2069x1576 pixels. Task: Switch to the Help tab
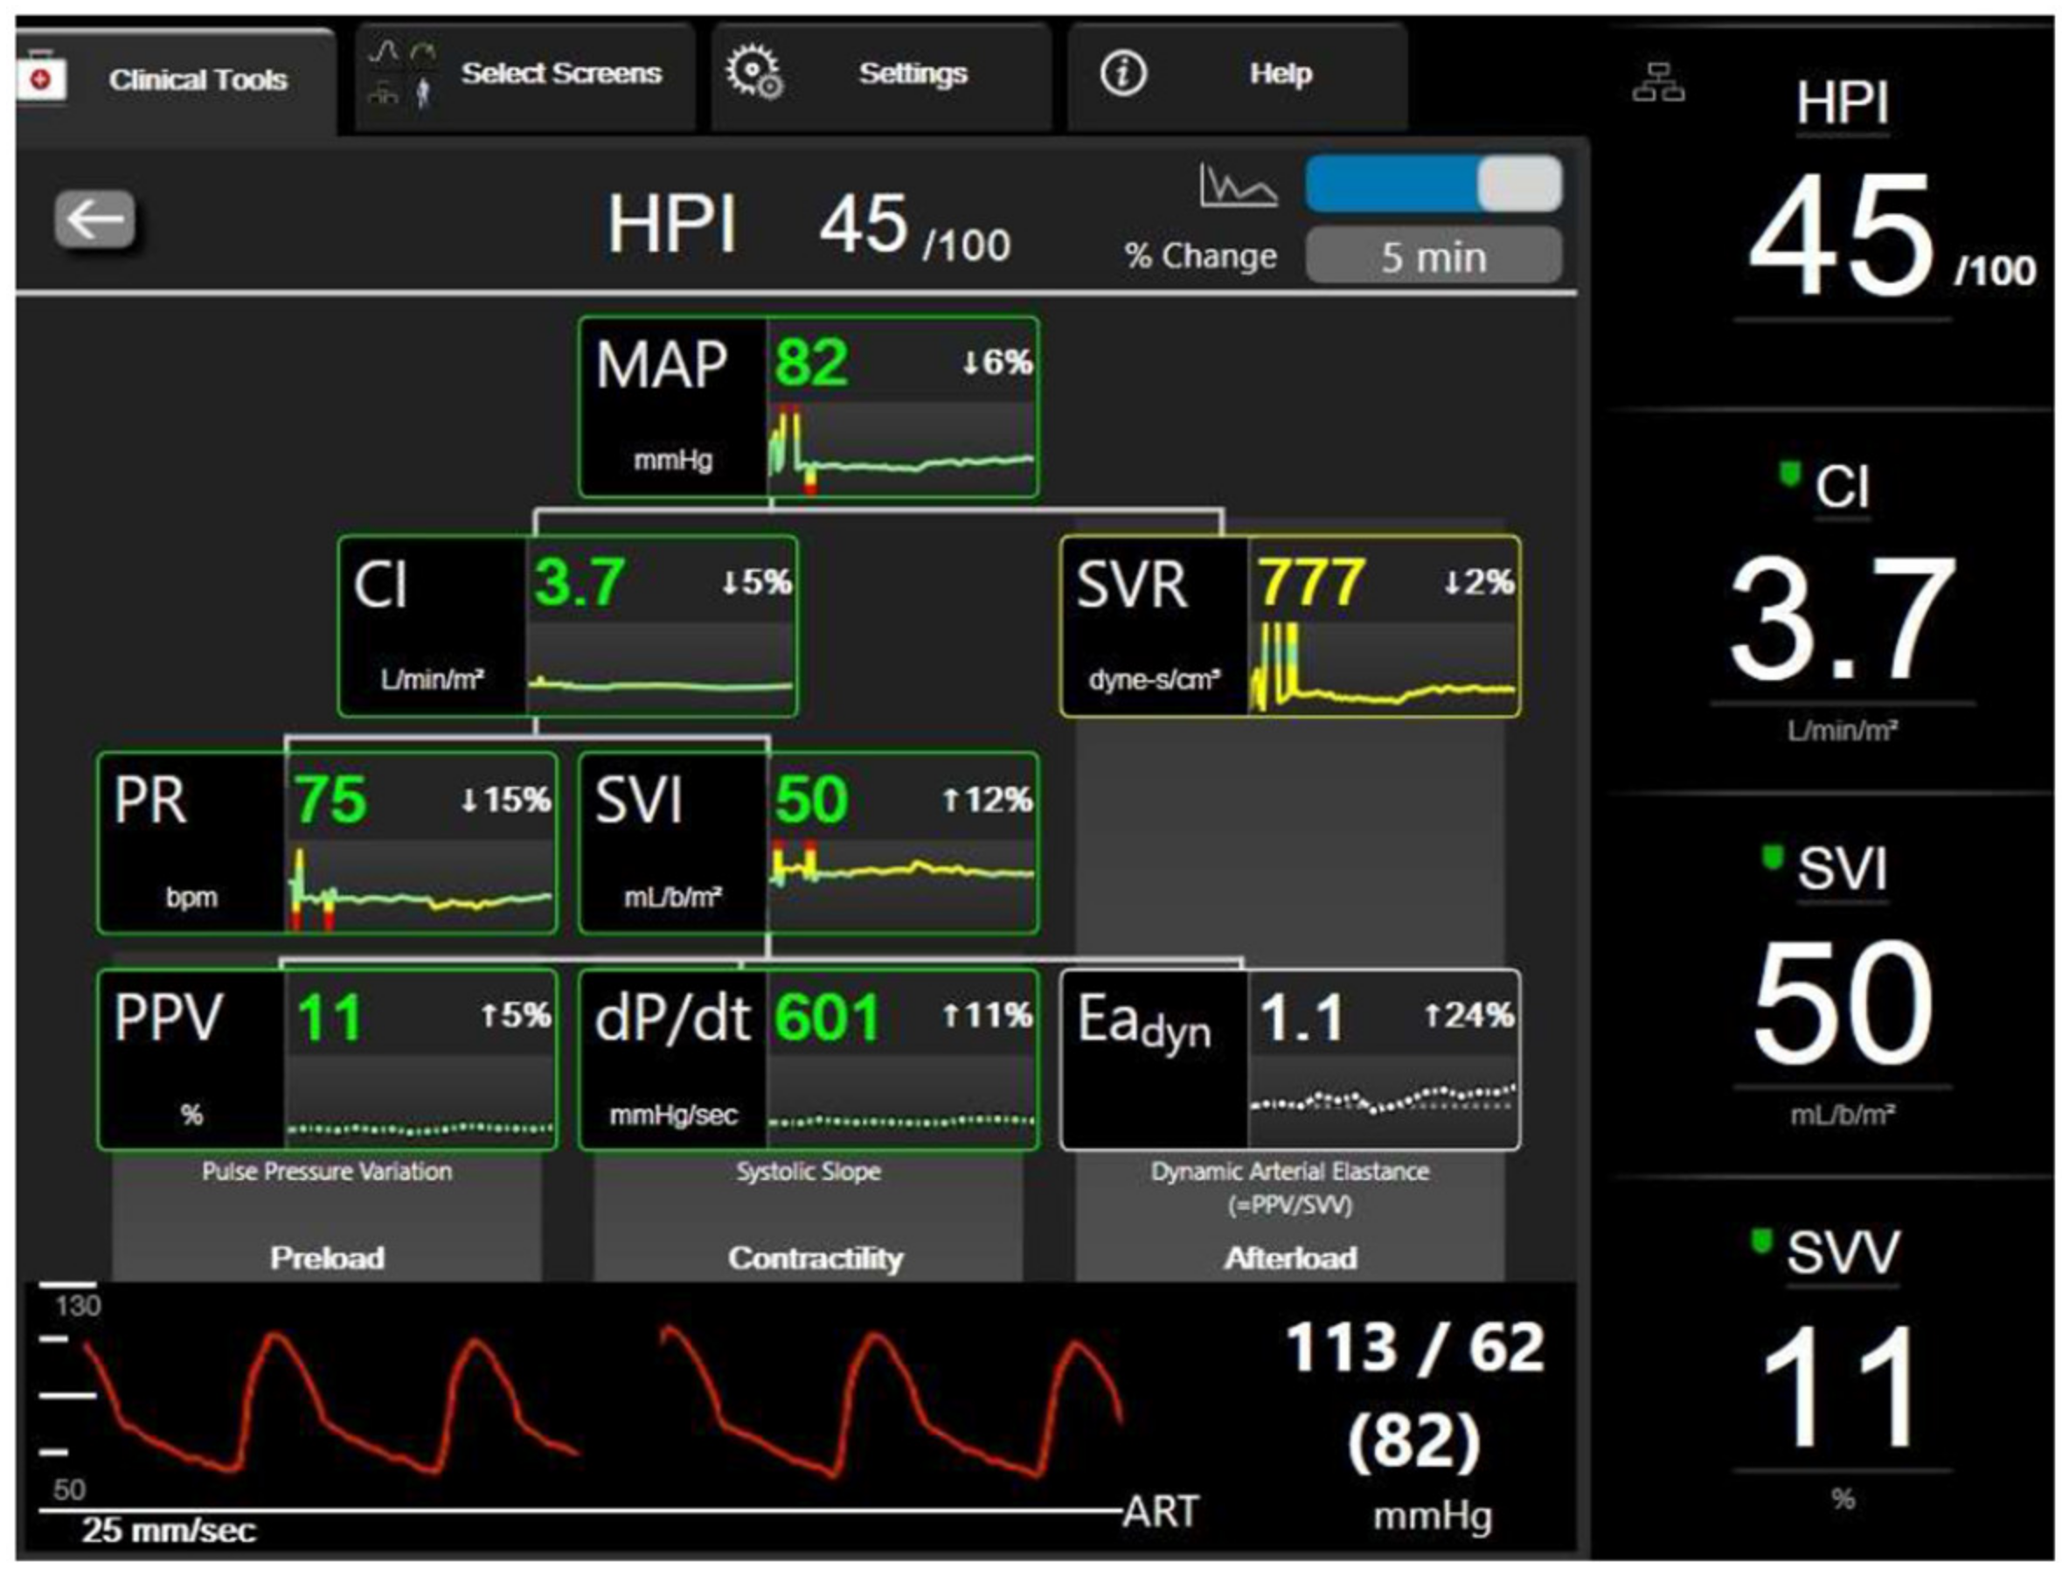point(1280,73)
